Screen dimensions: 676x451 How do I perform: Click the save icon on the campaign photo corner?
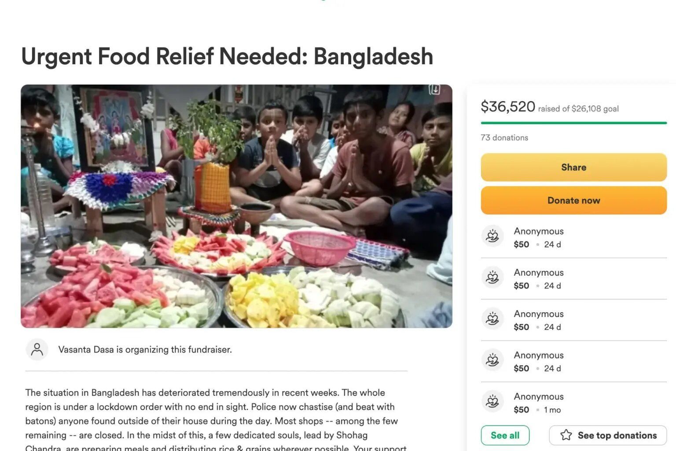[x=434, y=89]
